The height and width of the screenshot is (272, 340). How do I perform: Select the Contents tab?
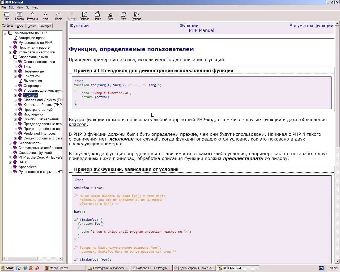point(7,26)
